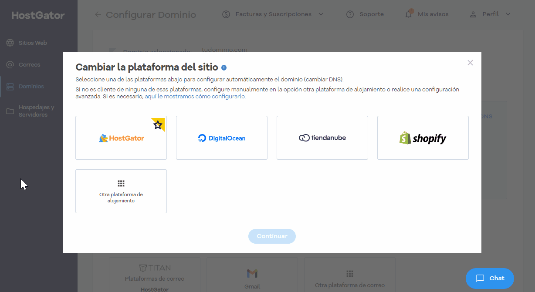Select Titan Plataformas de correo card behind dialog
Viewport: 535px width, 292px height.
[x=154, y=274]
